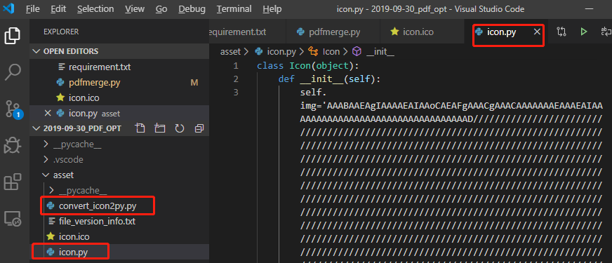This screenshot has width=612, height=263.
Task: Click line number 2 in gutter
Action: click(235, 79)
